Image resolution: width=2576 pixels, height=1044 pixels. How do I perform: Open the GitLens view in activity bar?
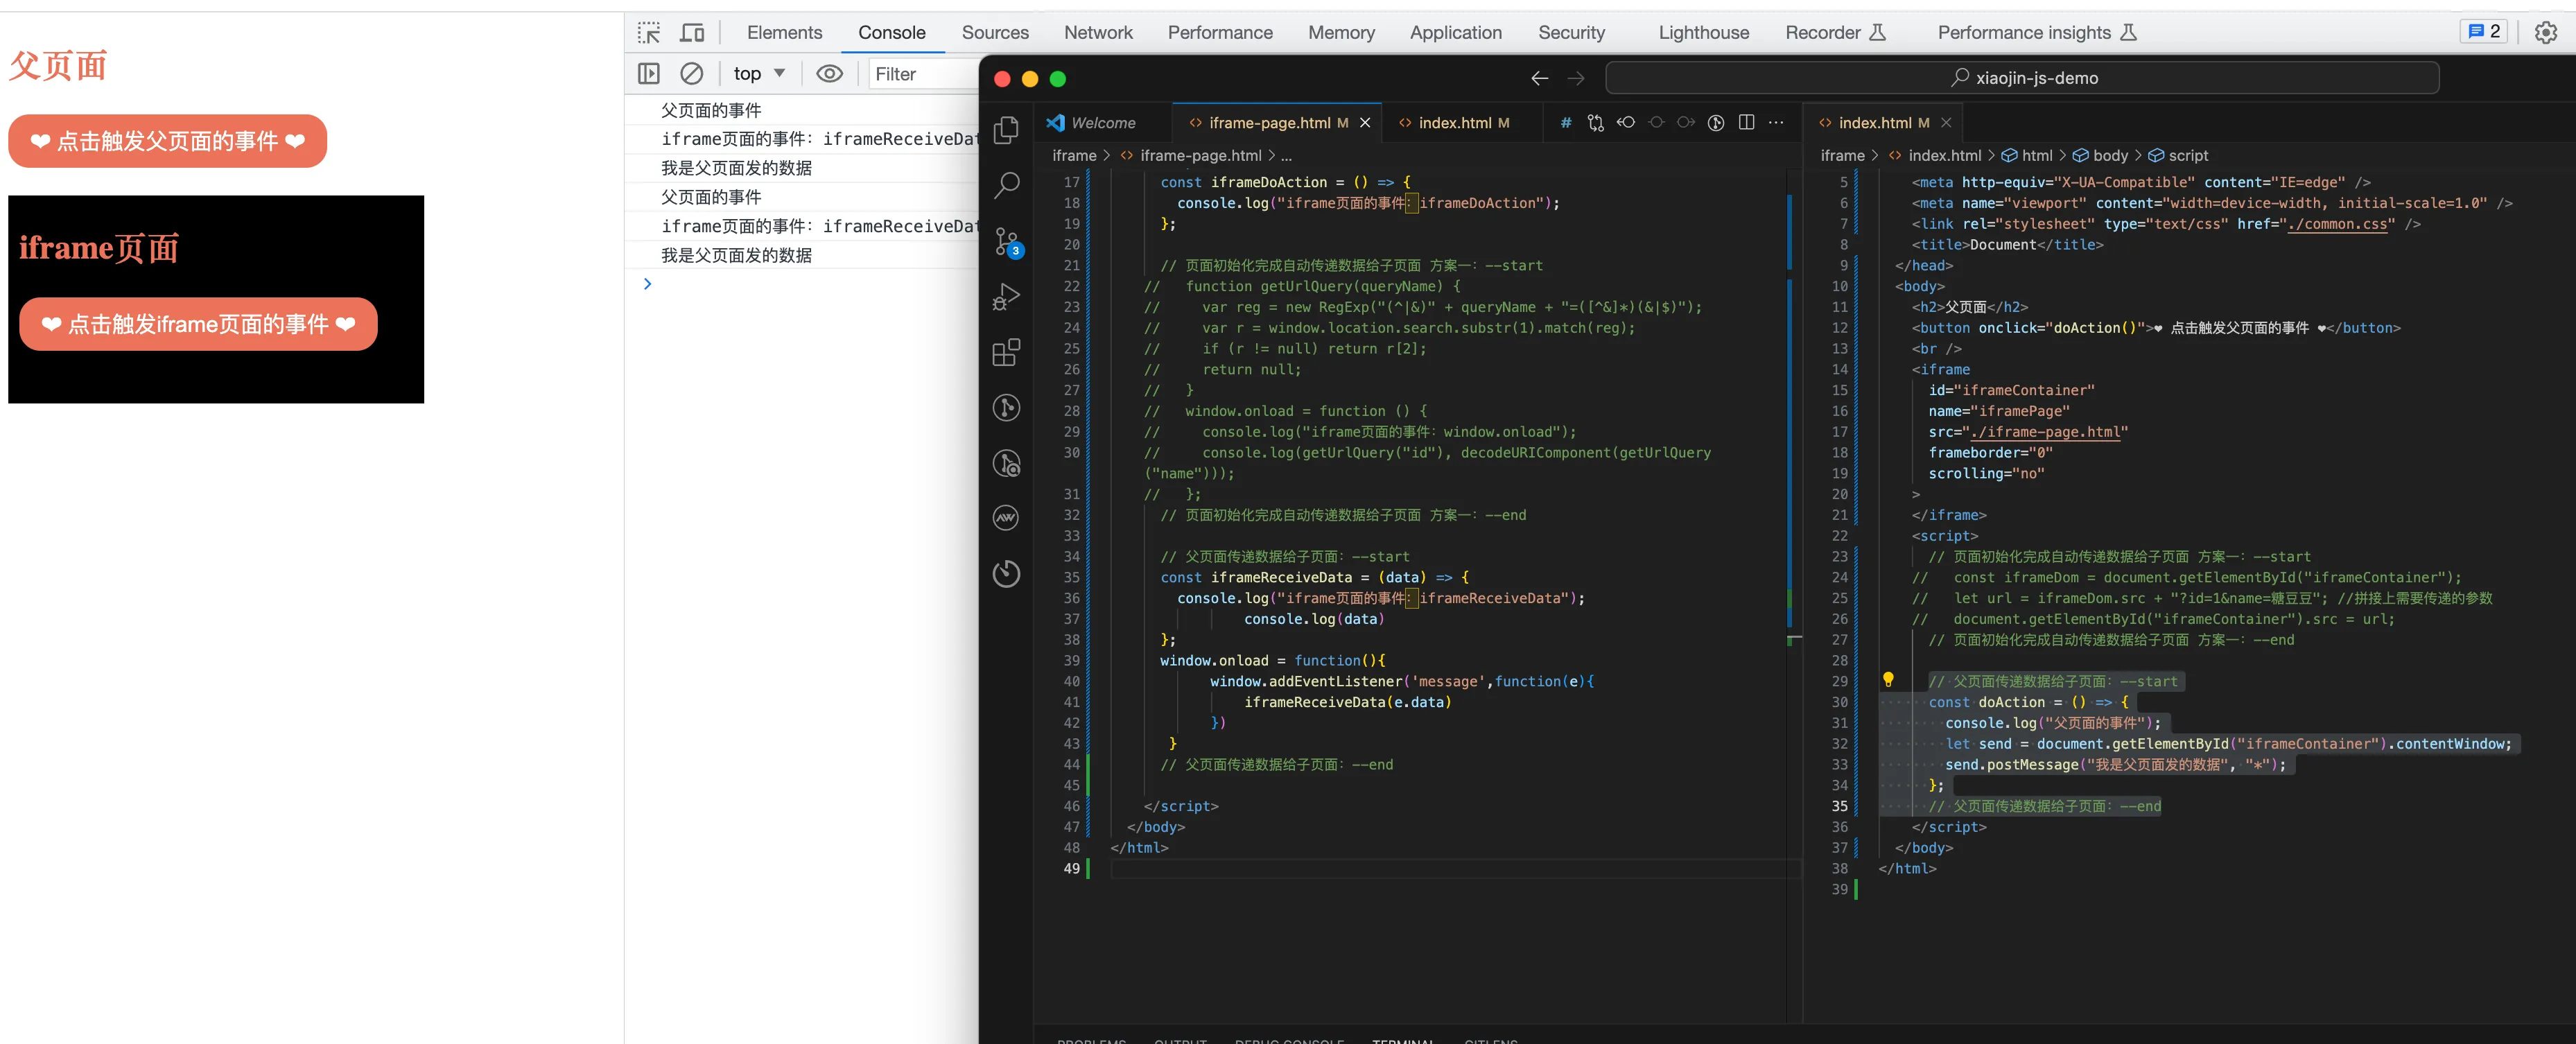point(1006,408)
